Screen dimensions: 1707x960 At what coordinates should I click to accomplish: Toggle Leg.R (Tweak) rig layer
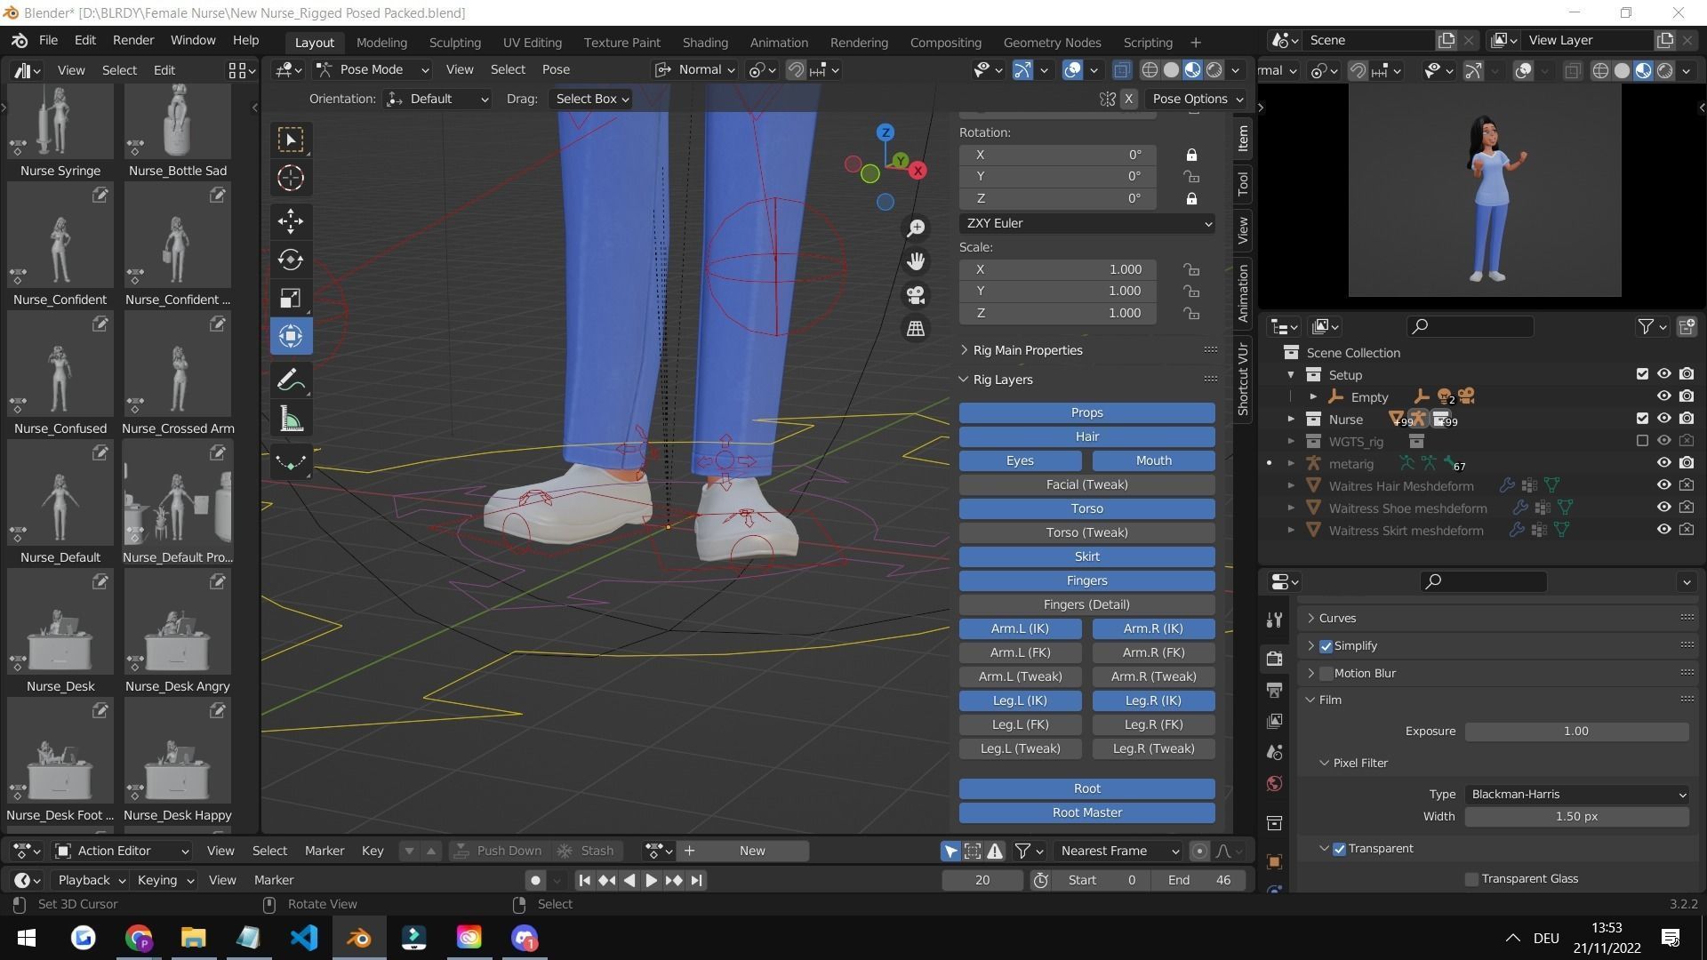pos(1154,749)
